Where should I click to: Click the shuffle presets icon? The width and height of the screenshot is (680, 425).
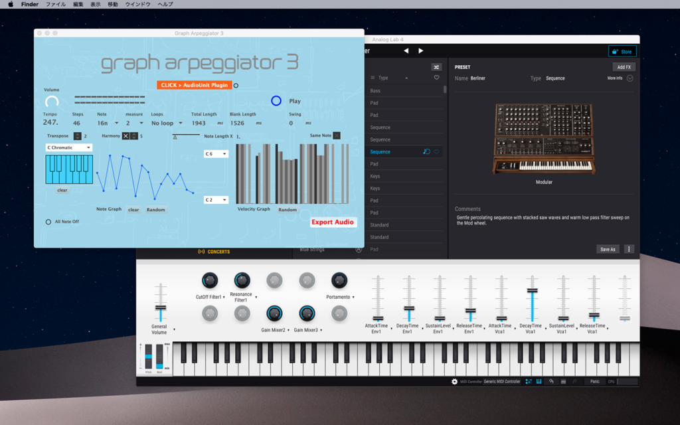(436, 67)
